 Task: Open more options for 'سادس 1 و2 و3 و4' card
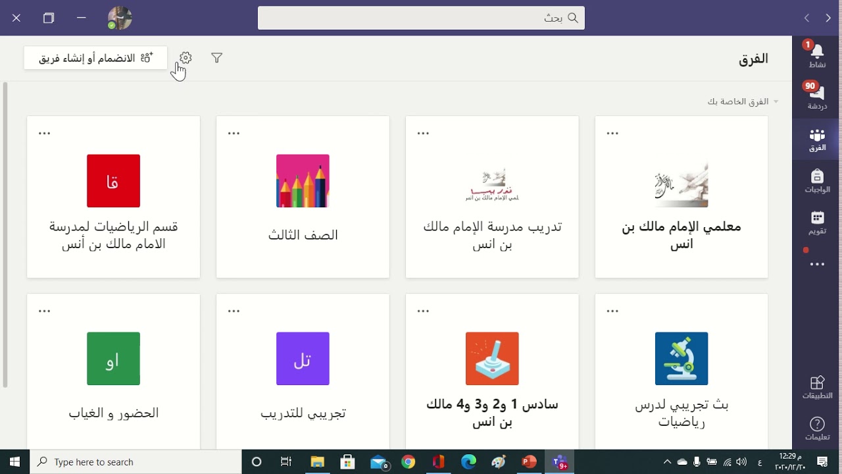click(423, 311)
